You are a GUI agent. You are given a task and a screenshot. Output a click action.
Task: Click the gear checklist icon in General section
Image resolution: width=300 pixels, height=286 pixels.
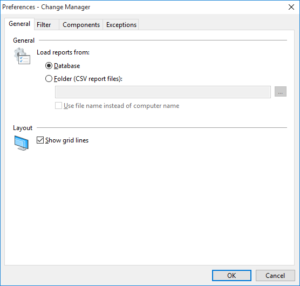pyautogui.click(x=22, y=56)
